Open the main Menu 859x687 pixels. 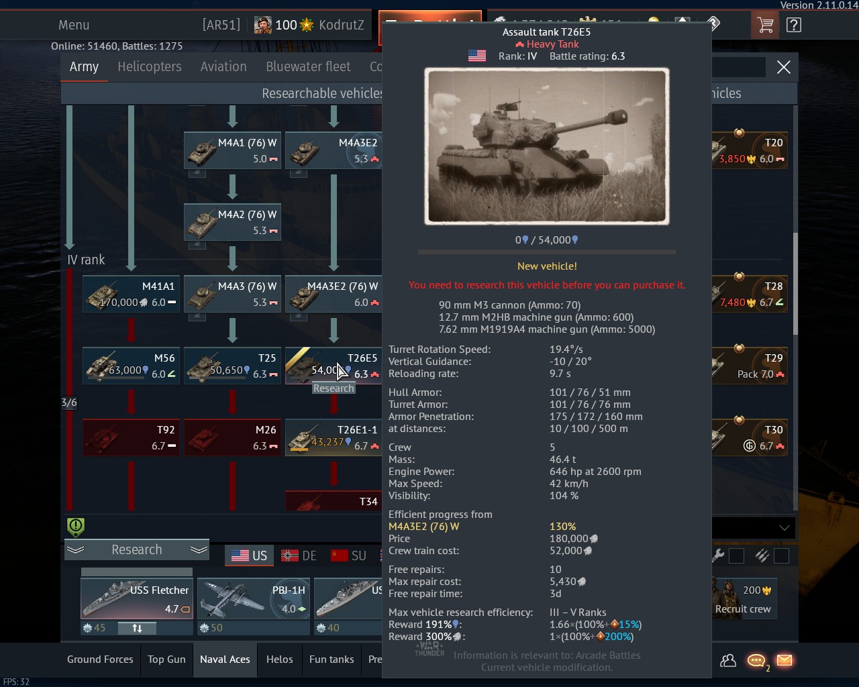tap(74, 25)
